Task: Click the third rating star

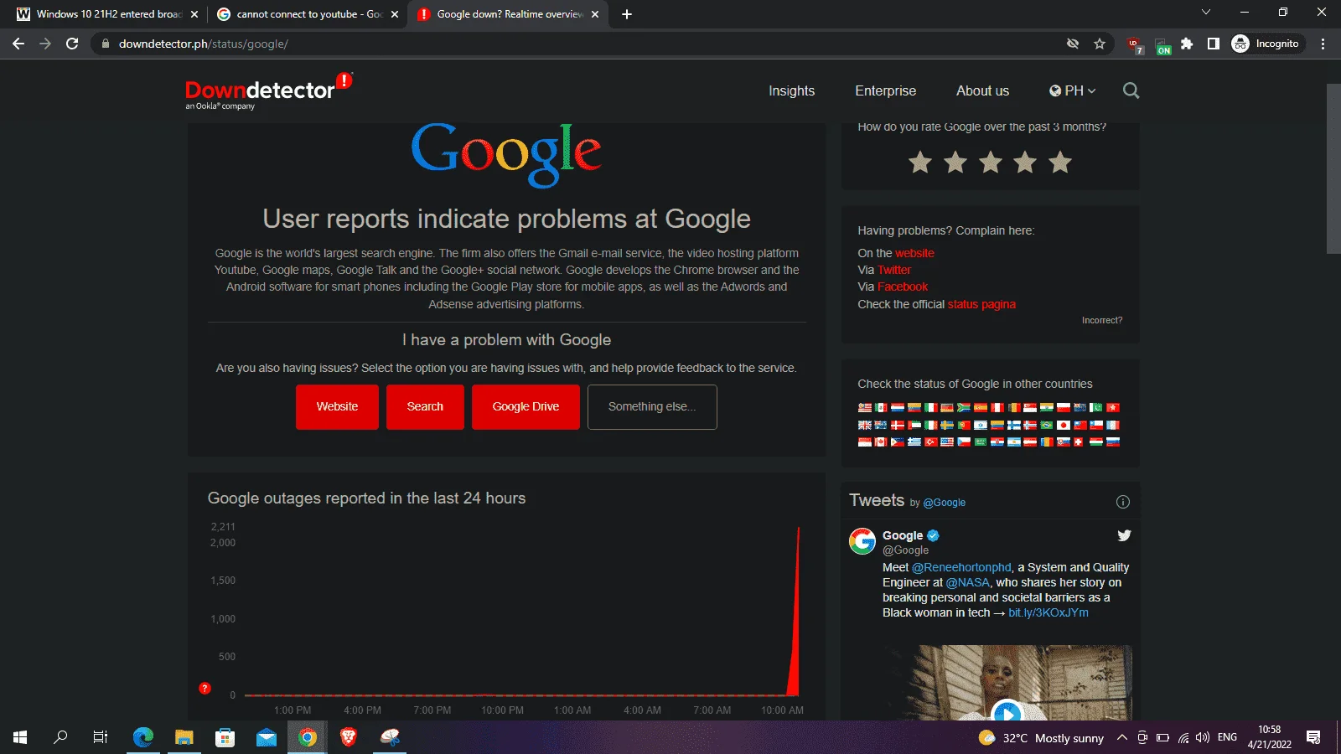Action: [x=991, y=162]
